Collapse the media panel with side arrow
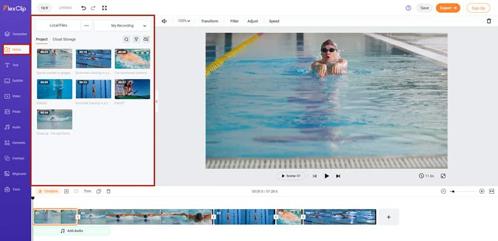This screenshot has width=498, height=241. pyautogui.click(x=156, y=101)
